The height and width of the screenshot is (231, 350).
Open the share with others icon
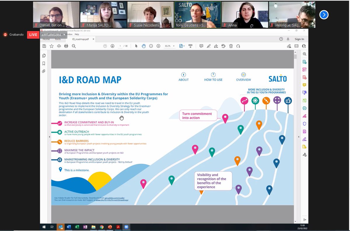pyautogui.click(x=304, y=46)
